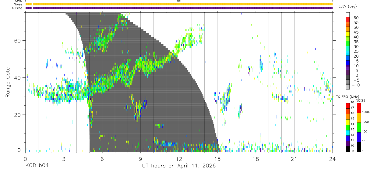
Task: Select the "100" label on NOISE legend
Action: 364,132
